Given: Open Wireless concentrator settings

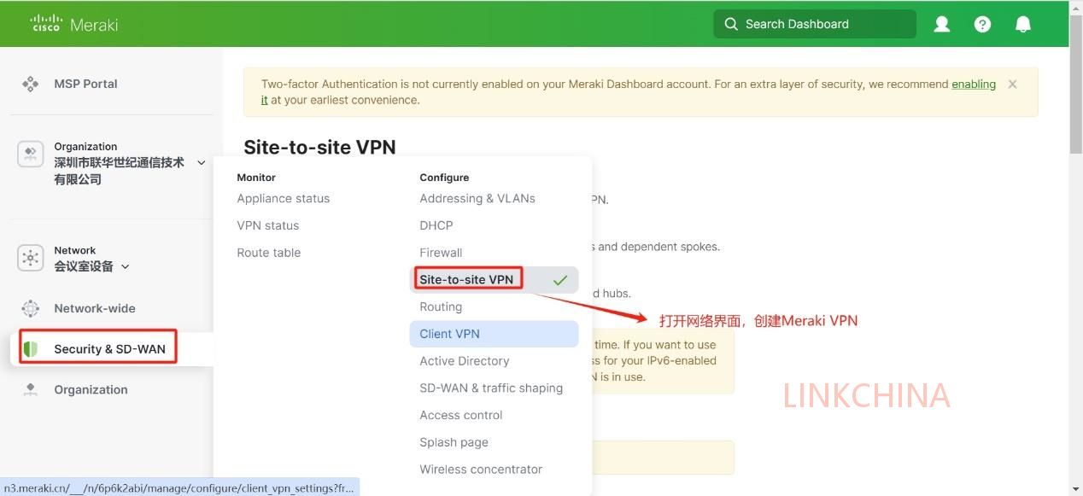Looking at the screenshot, I should point(481,469).
